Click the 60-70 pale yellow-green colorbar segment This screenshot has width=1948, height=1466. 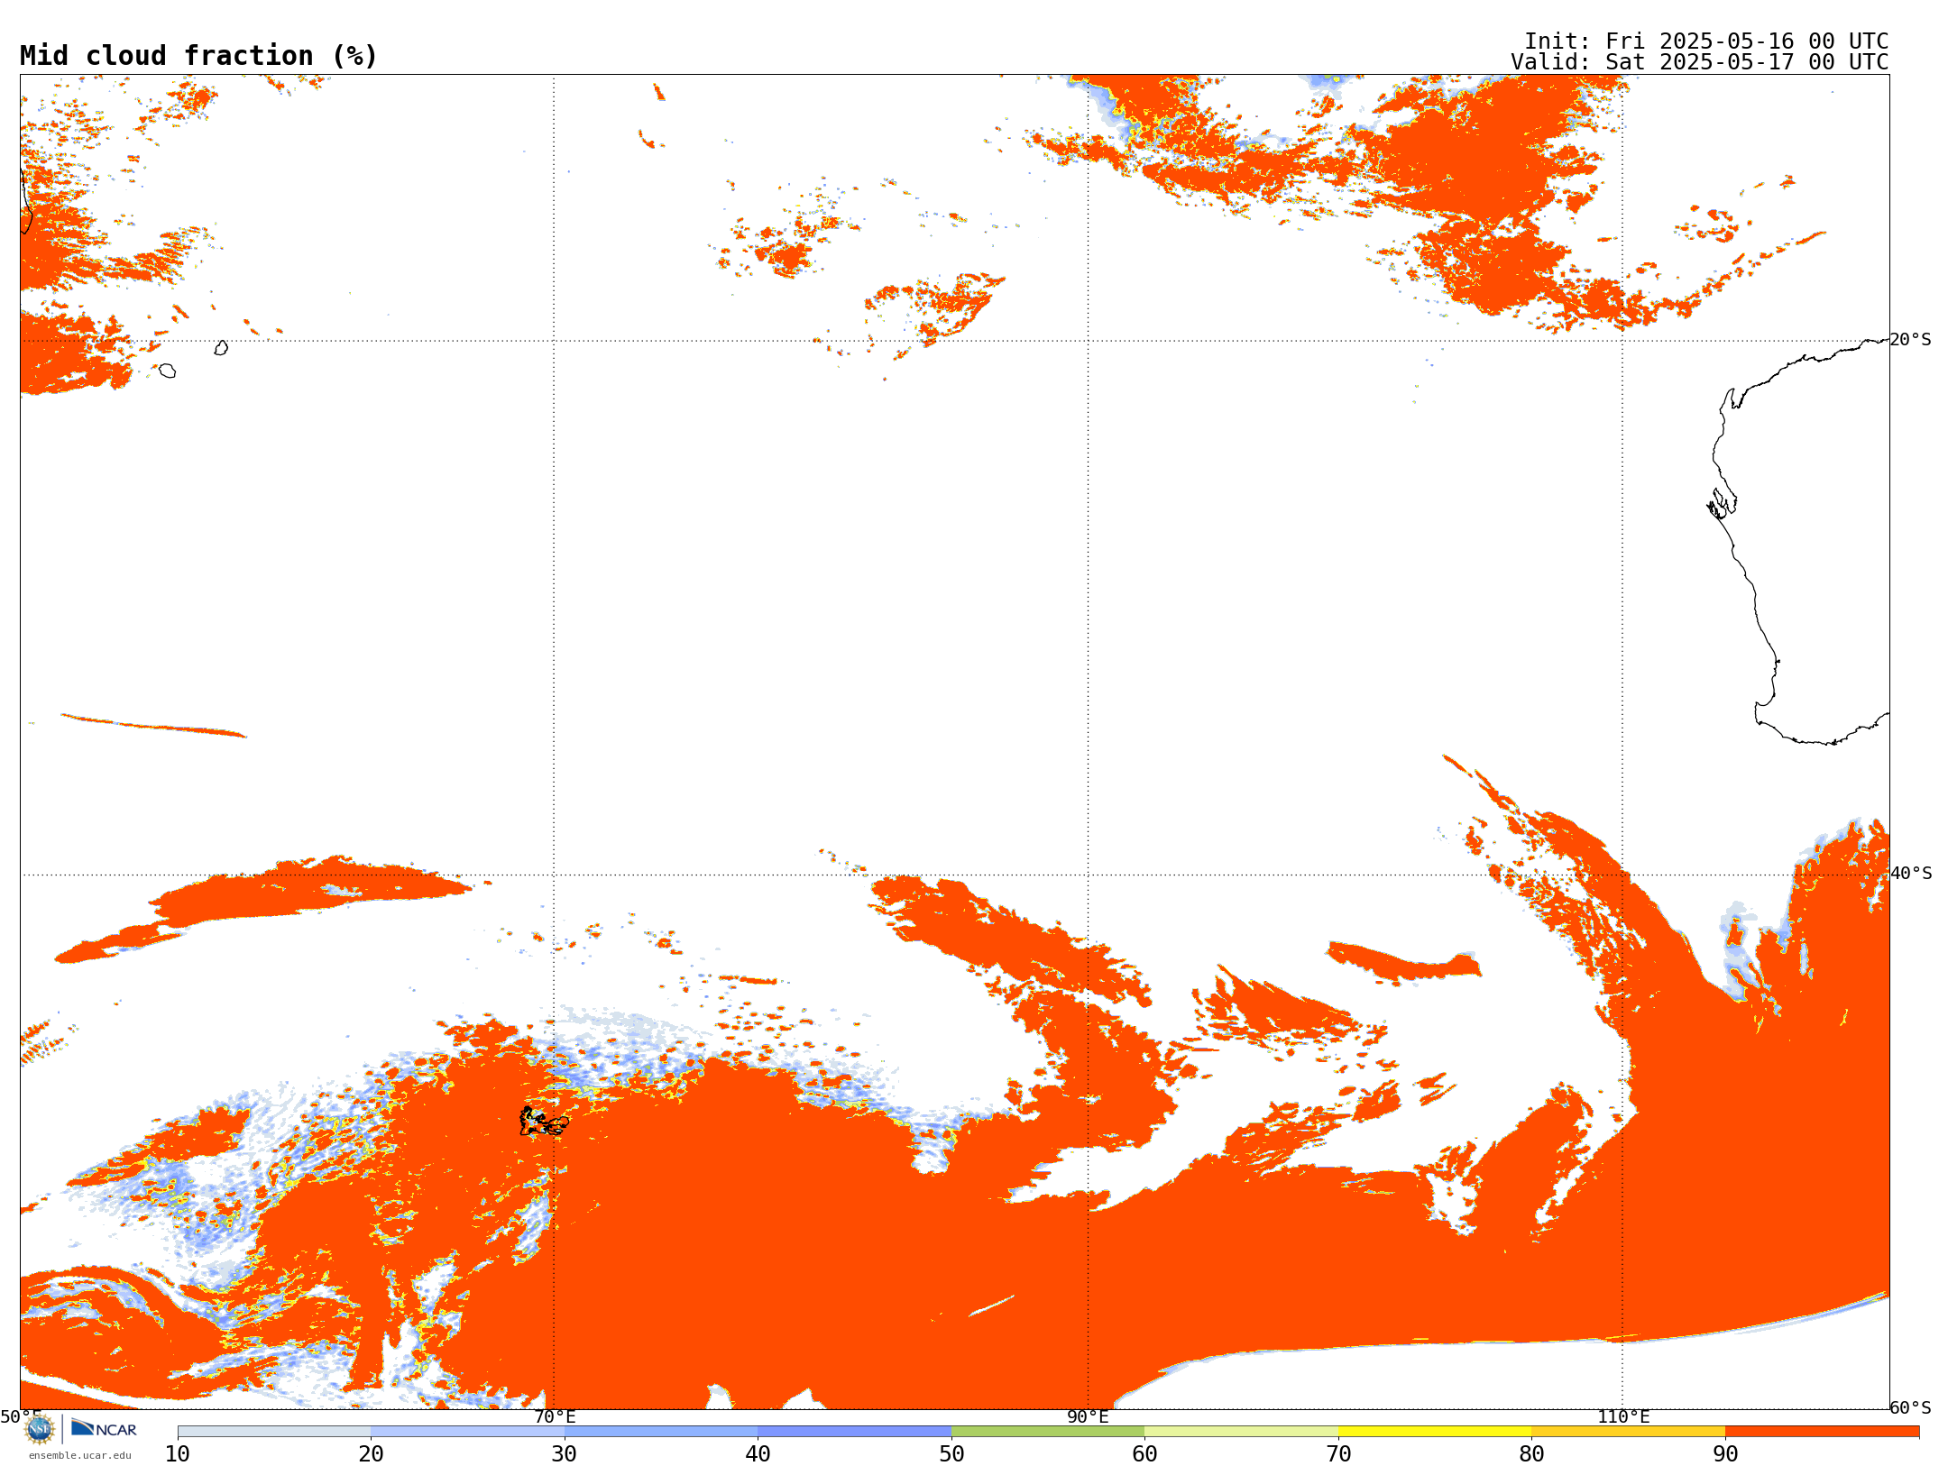pos(1241,1432)
